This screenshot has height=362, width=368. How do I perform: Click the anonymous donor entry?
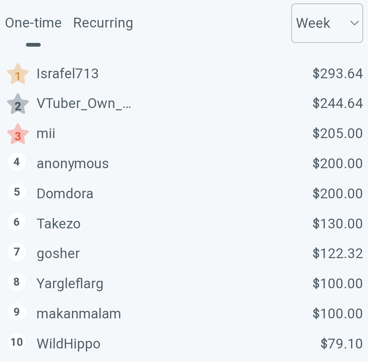coord(73,164)
